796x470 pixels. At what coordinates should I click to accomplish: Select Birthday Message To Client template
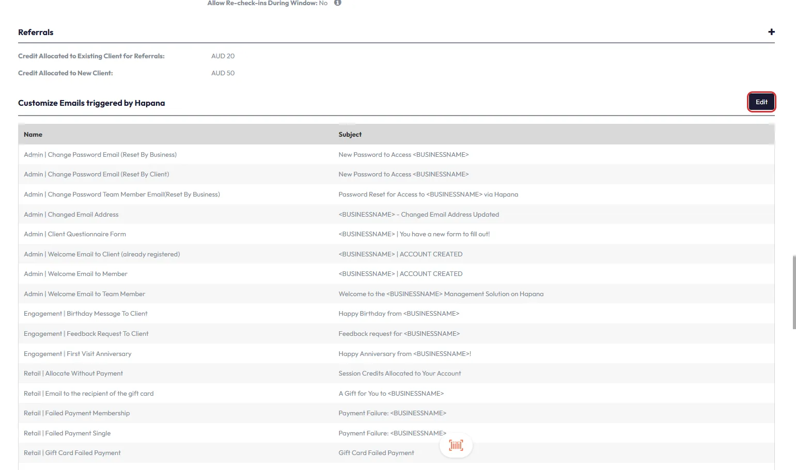pos(86,314)
